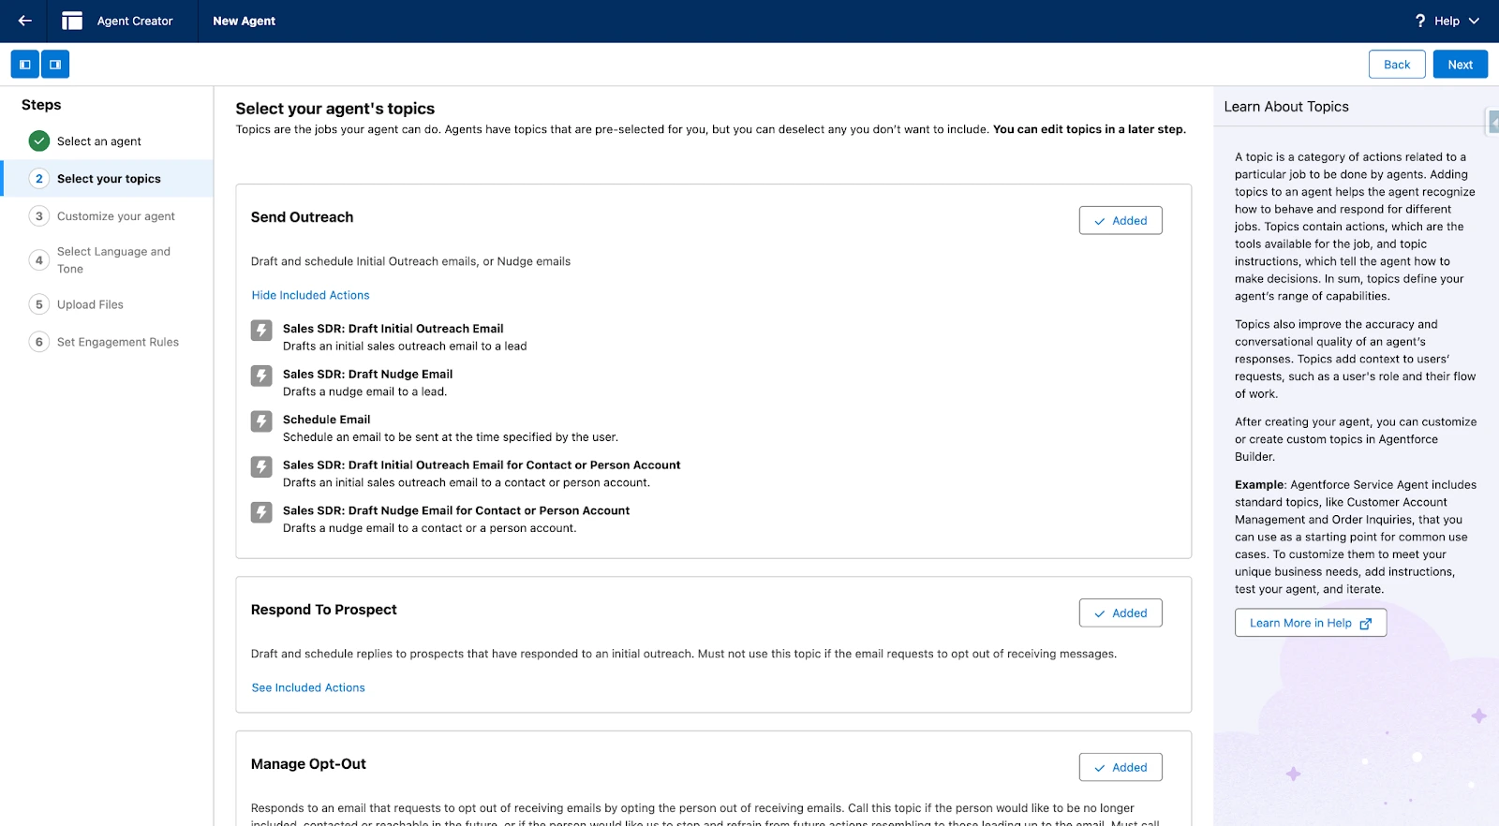Click the green checkmark on Select an agent step
Screen dimensions: 1499x826
38,140
